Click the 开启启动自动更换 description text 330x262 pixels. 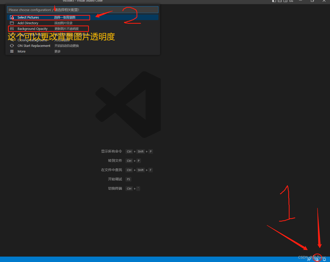[67, 46]
